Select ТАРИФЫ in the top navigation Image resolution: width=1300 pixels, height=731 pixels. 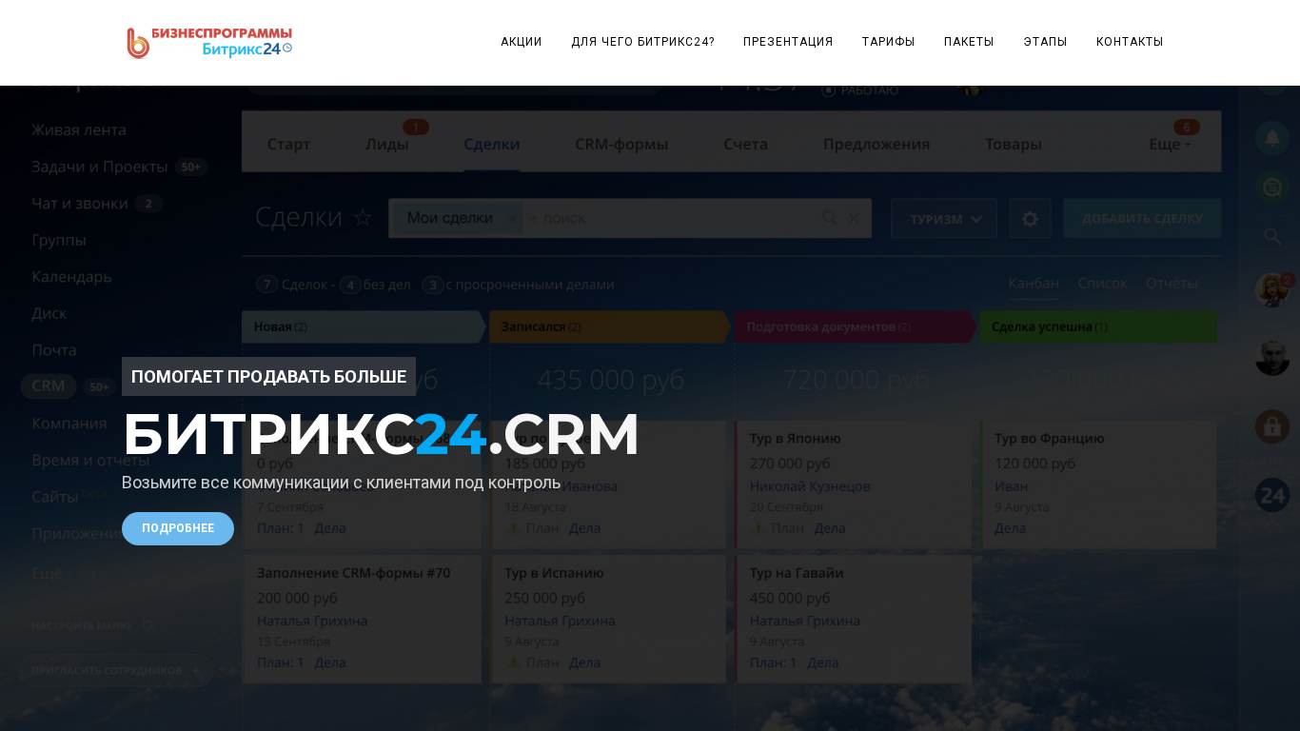tap(888, 42)
